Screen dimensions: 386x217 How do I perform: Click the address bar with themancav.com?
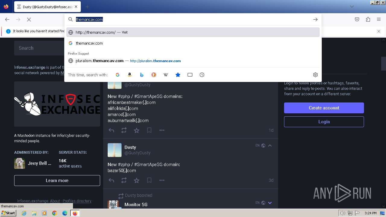coord(193,19)
